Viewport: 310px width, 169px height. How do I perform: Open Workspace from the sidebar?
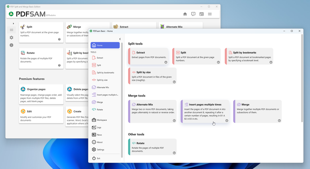(101, 120)
